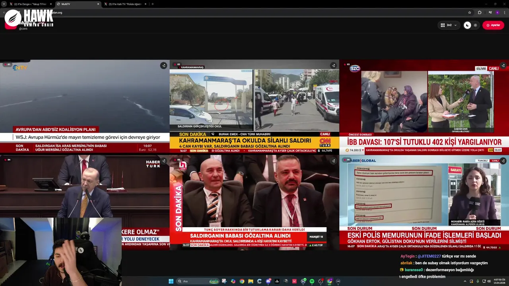Open the tab search dropdown arrow
This screenshot has height=286, width=509.
click(x=4, y=4)
